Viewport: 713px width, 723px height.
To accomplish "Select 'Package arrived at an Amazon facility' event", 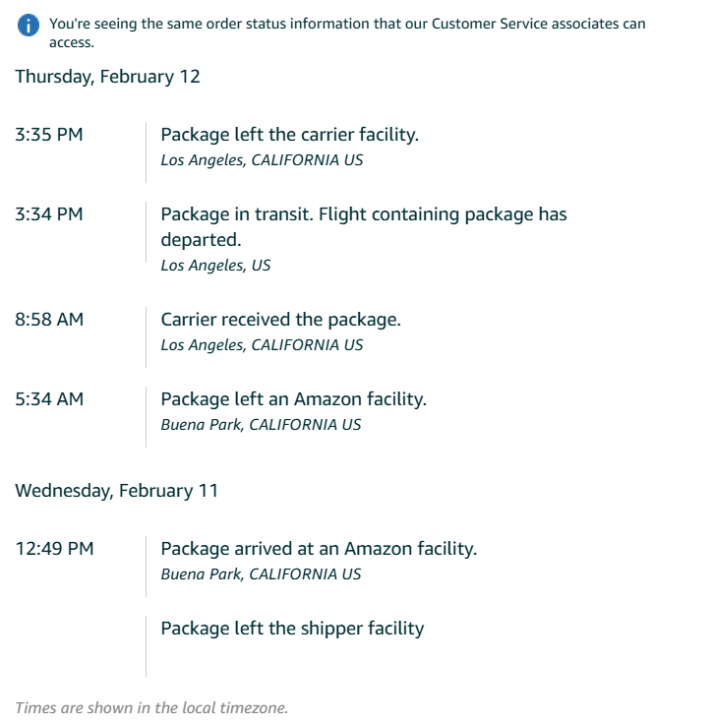I will pyautogui.click(x=319, y=549).
